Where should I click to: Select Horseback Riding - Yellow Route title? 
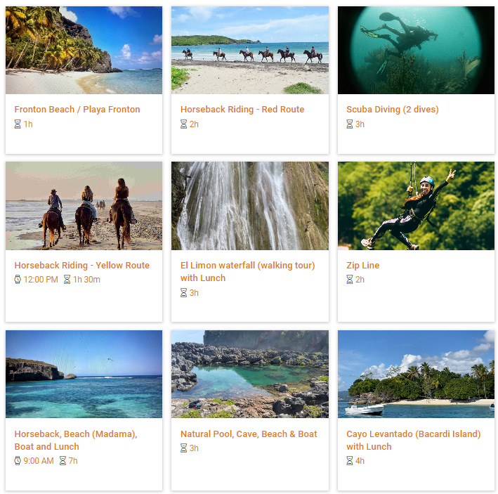pyautogui.click(x=82, y=265)
